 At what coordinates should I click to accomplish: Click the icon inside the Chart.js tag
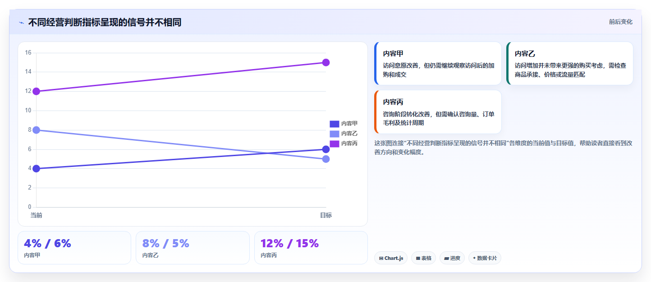pos(381,259)
